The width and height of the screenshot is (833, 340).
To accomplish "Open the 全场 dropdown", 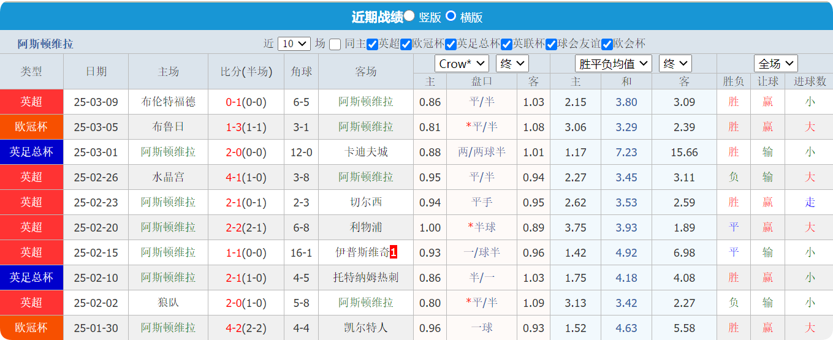I will 775,64.
